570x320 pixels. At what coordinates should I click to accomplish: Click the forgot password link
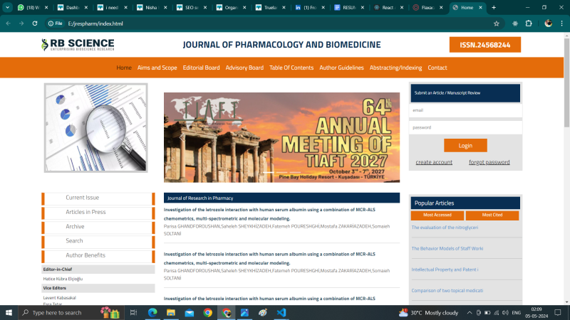489,162
